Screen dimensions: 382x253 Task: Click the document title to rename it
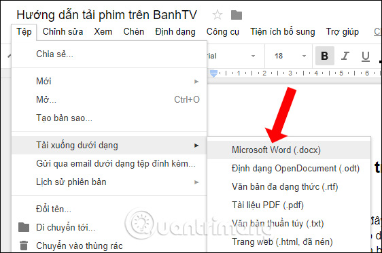(107, 15)
